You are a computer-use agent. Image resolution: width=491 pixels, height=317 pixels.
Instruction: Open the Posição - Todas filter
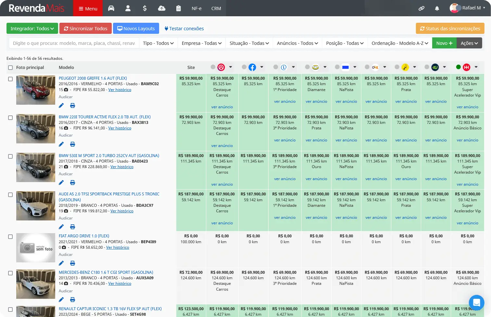click(x=345, y=43)
